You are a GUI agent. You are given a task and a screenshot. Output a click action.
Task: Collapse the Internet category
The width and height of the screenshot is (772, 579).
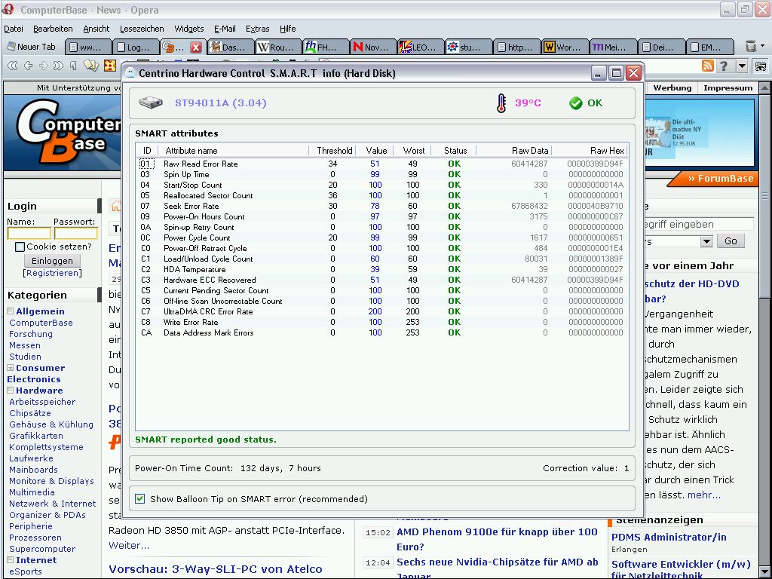click(x=11, y=560)
